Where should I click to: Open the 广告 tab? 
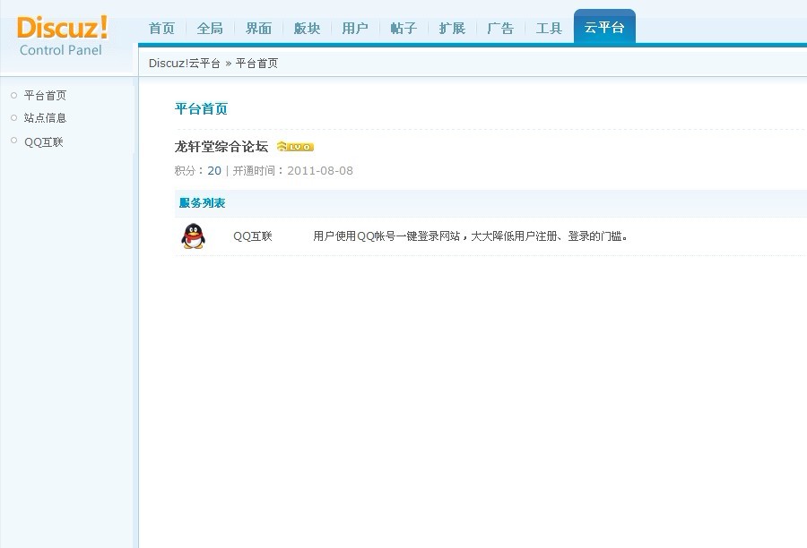click(x=500, y=29)
